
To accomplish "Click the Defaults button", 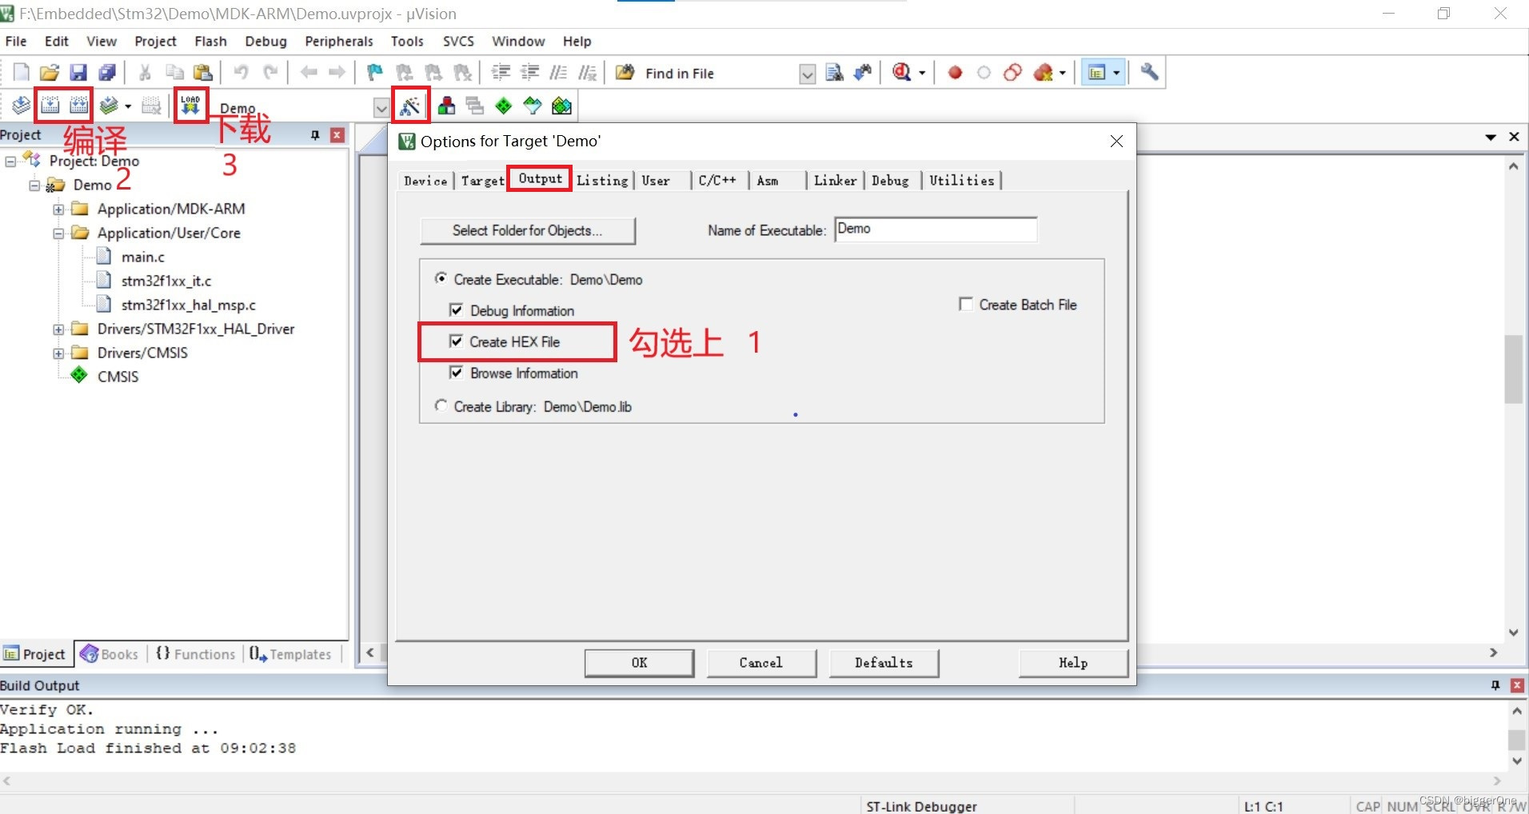I will [x=884, y=663].
